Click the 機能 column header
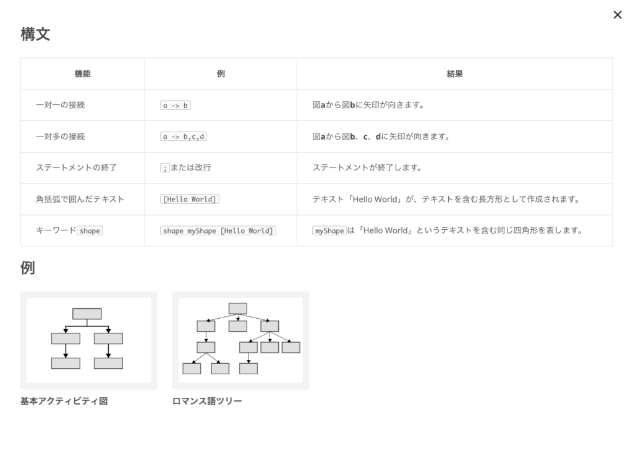The image size is (633, 454). tap(82, 74)
